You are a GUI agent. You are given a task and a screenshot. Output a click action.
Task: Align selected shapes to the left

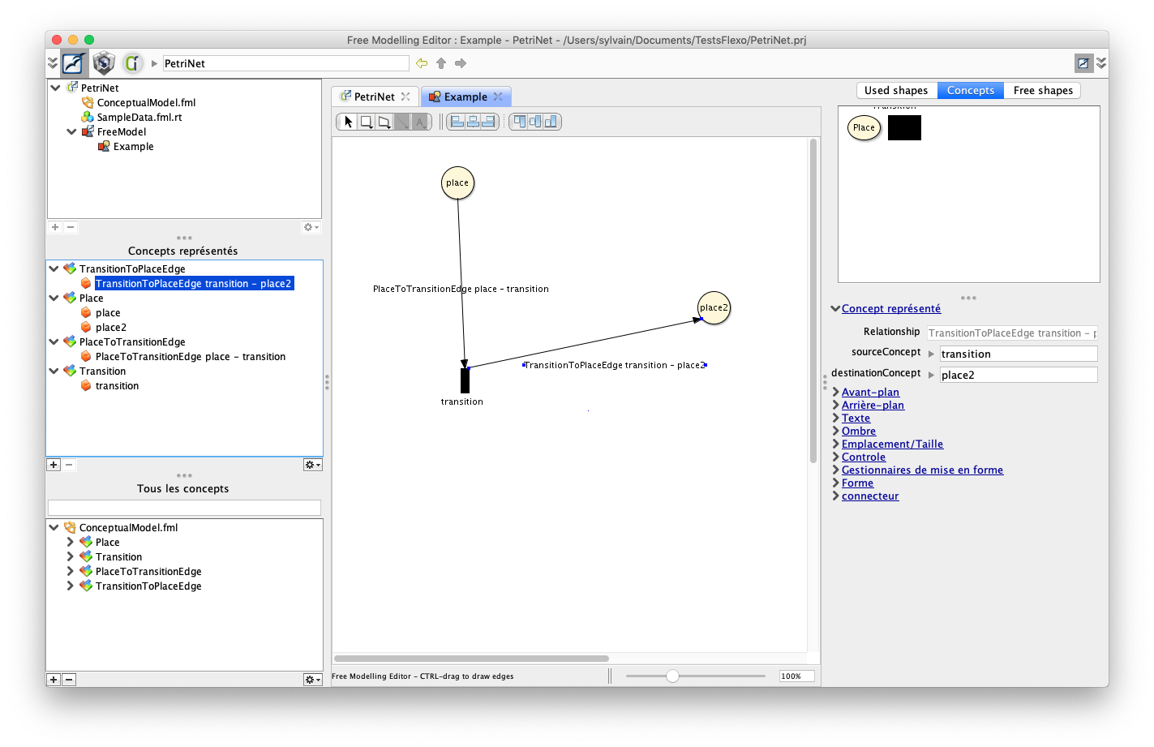point(457,122)
